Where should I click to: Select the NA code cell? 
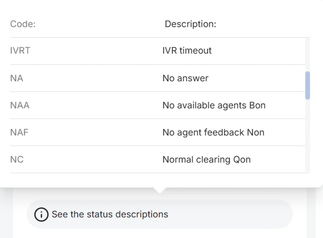pos(17,78)
